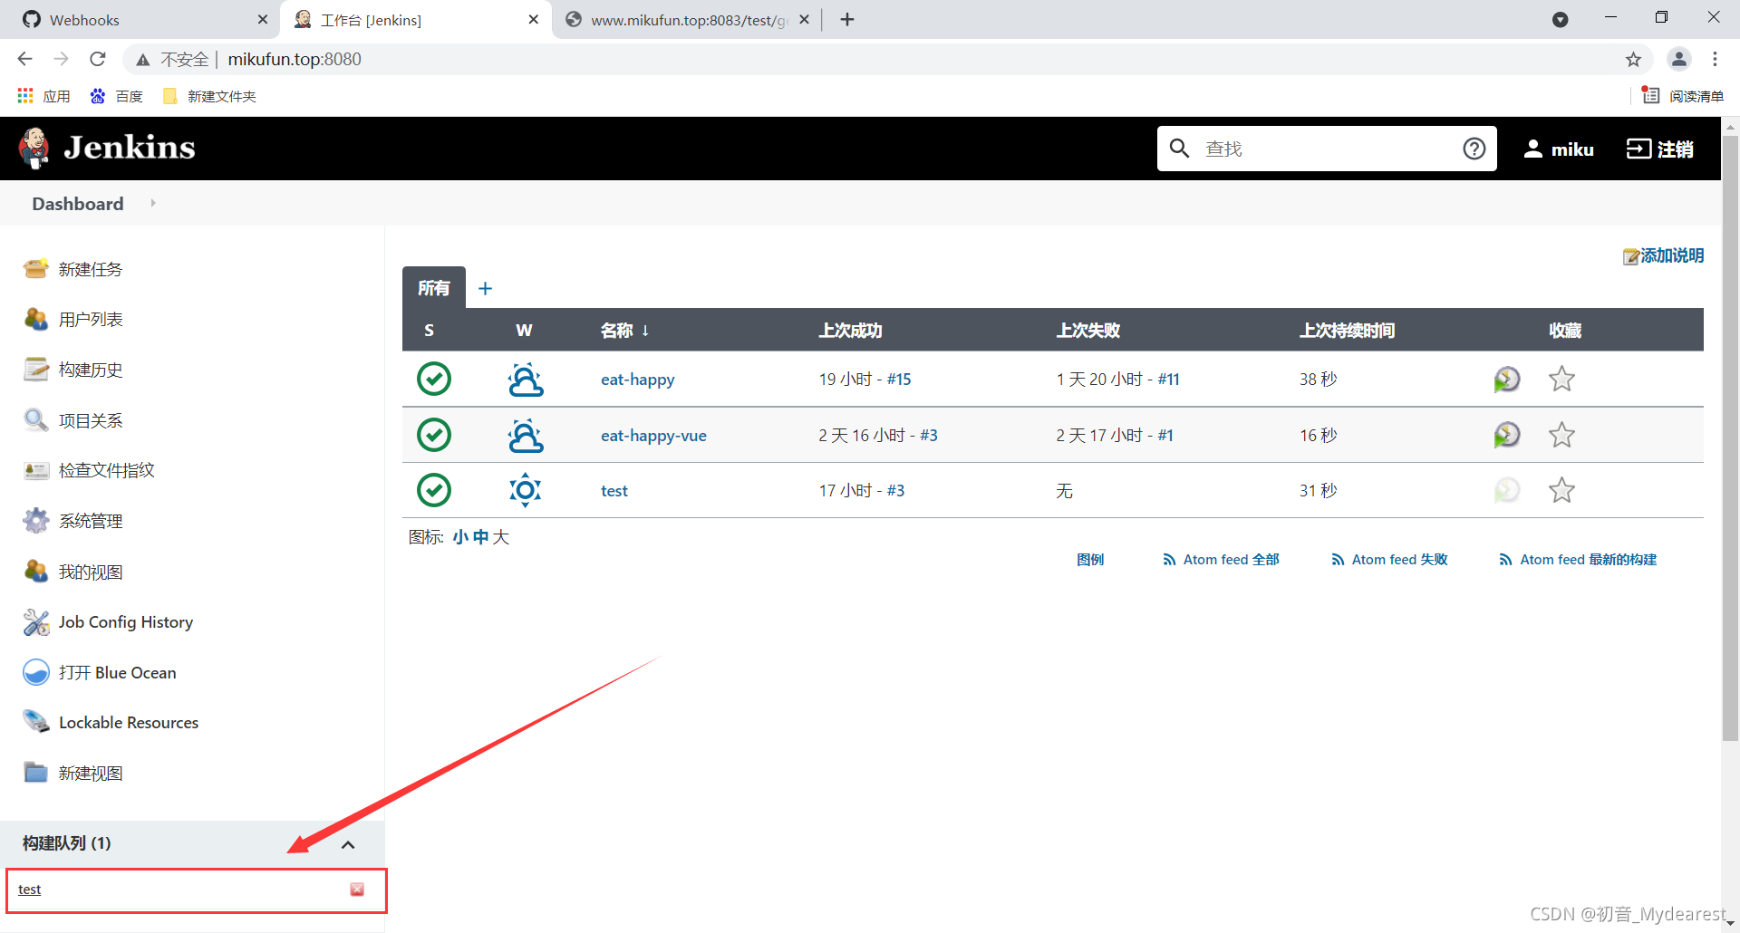Reload the page
1740x933 pixels.
98,59
